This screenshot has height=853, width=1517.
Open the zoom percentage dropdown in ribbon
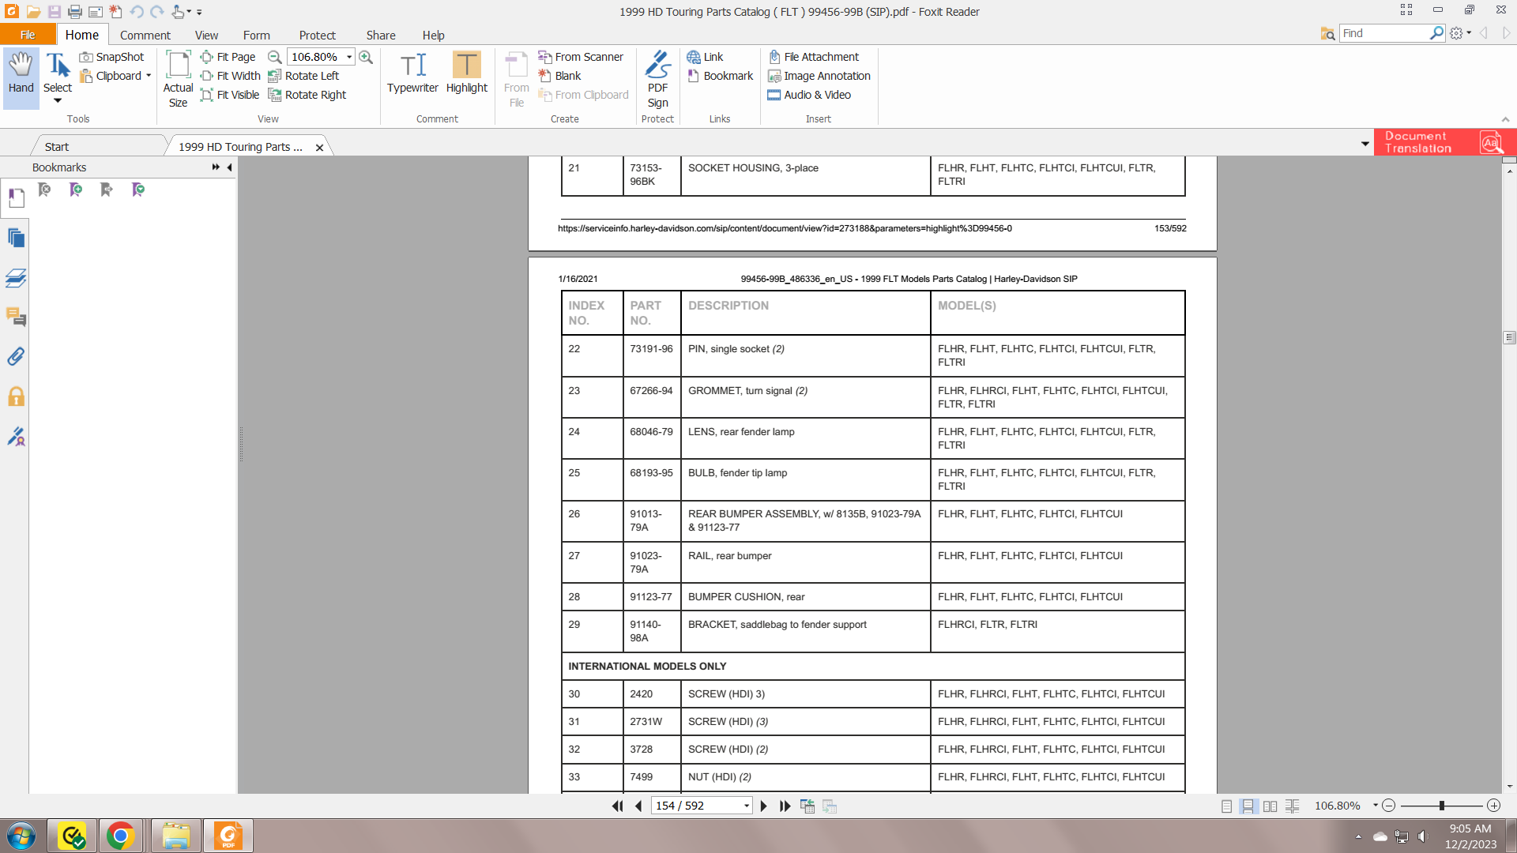coord(349,57)
